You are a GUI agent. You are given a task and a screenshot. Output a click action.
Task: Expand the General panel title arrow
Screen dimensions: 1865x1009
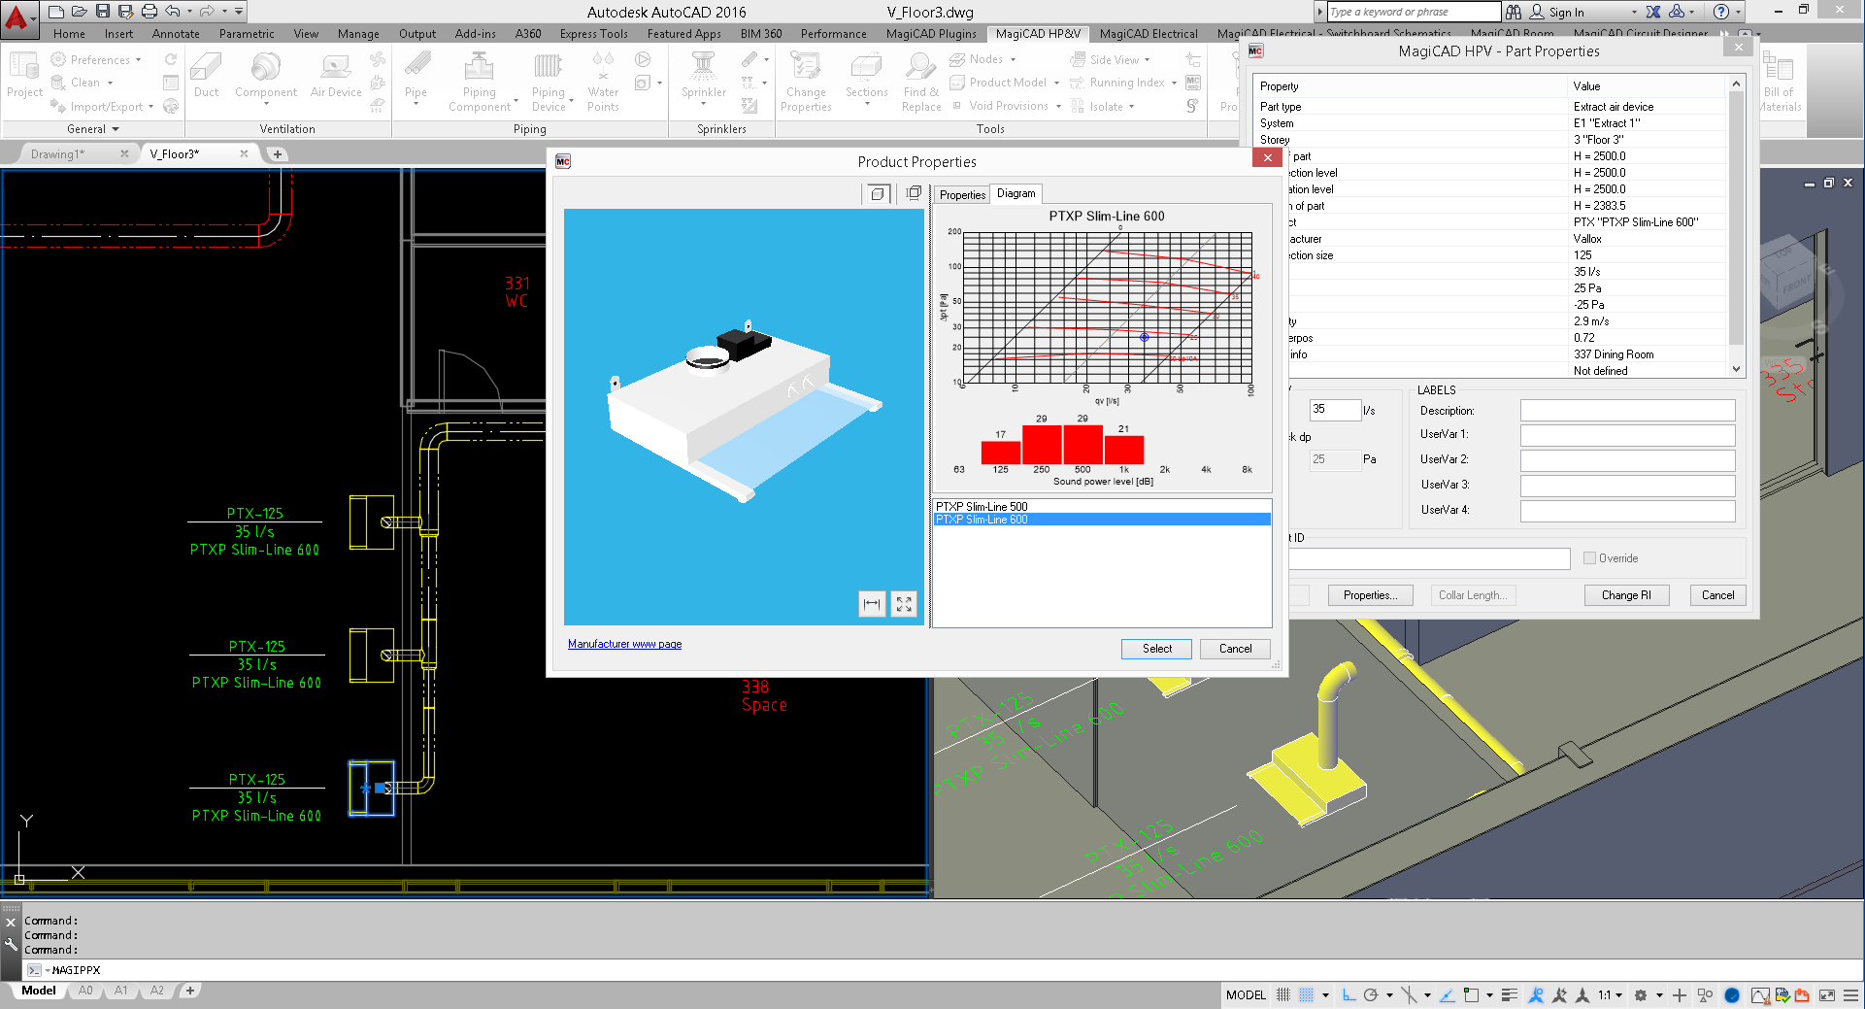tap(116, 129)
